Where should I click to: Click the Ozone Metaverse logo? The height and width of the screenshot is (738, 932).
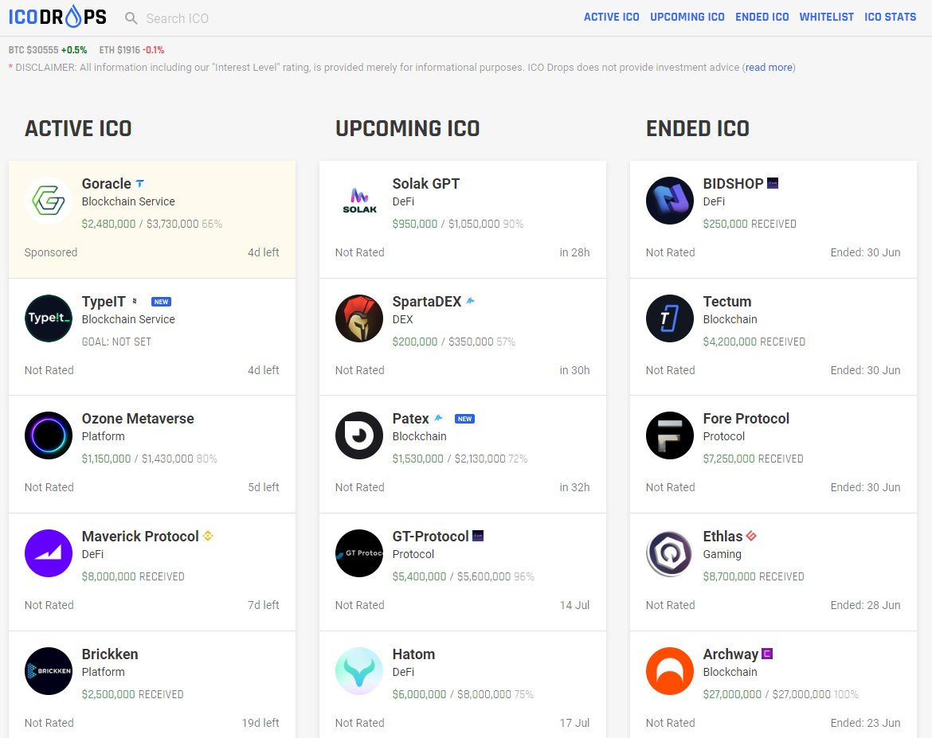48,435
